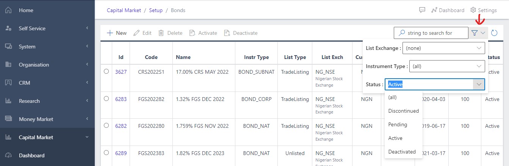Expand the System submenu chevron

point(87,47)
